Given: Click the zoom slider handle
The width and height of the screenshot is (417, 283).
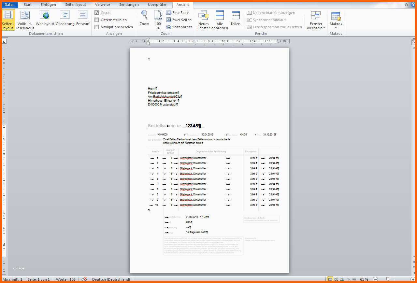Looking at the screenshot, I should 388,279.
